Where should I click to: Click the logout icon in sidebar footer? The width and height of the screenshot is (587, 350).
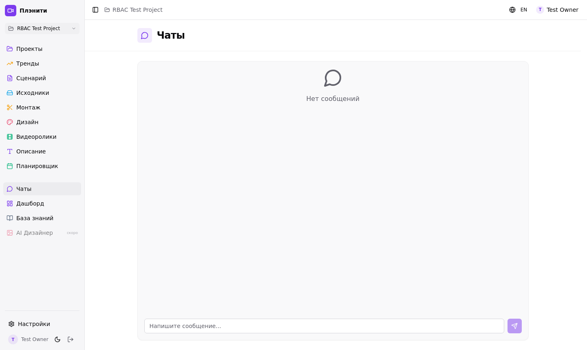pyautogui.click(x=71, y=339)
